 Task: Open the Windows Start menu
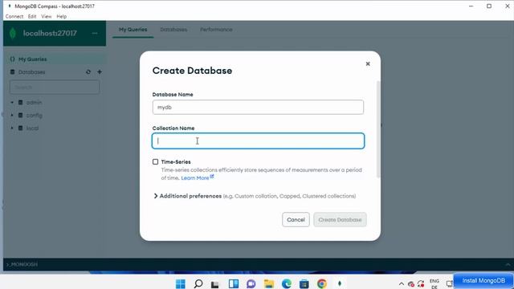pos(180,283)
